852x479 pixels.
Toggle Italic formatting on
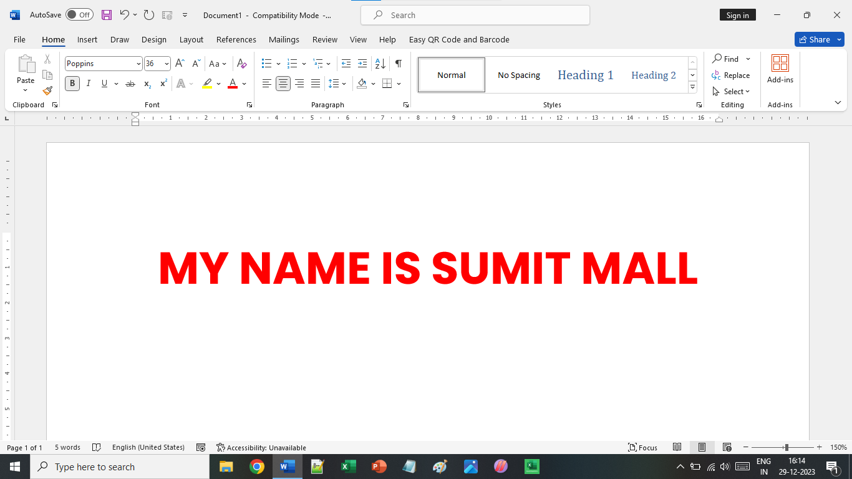pyautogui.click(x=89, y=84)
